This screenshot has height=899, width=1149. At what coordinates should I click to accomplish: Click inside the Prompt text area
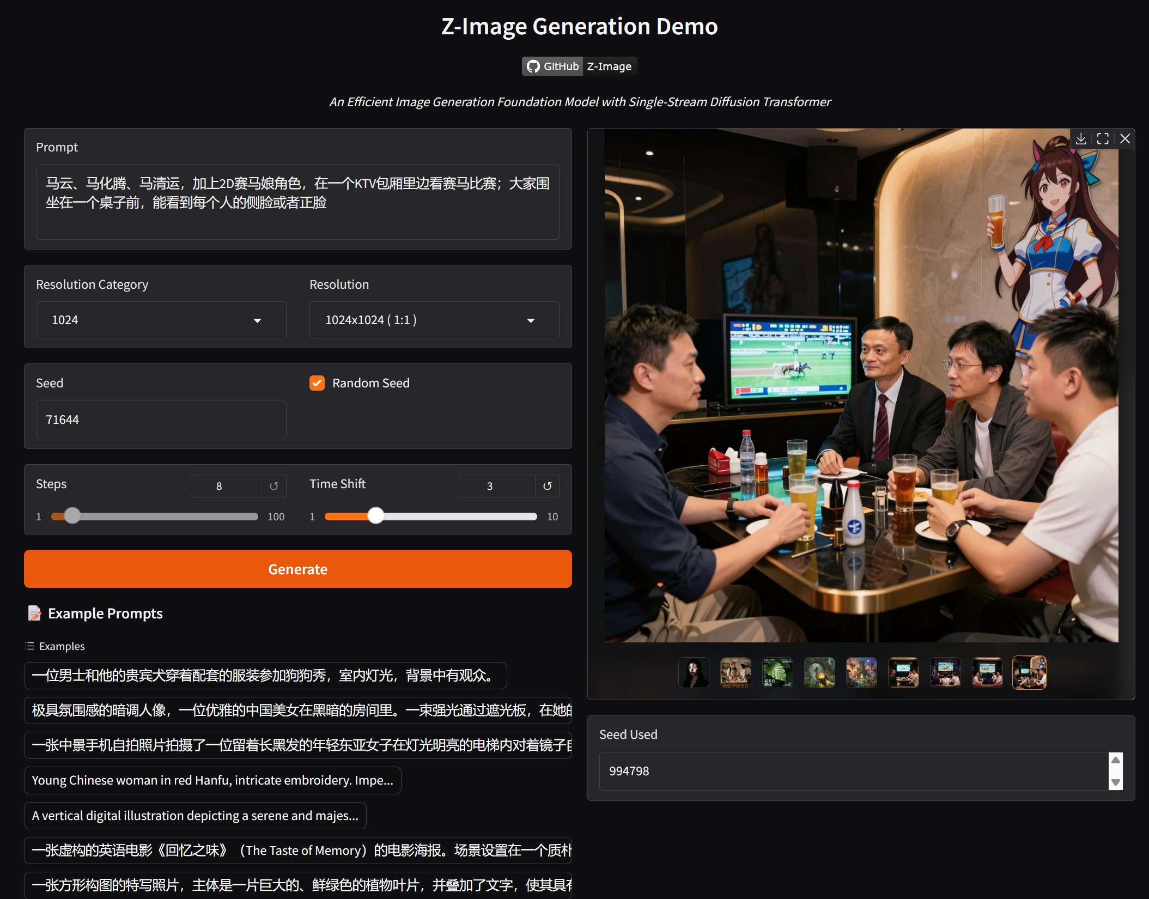coord(297,202)
